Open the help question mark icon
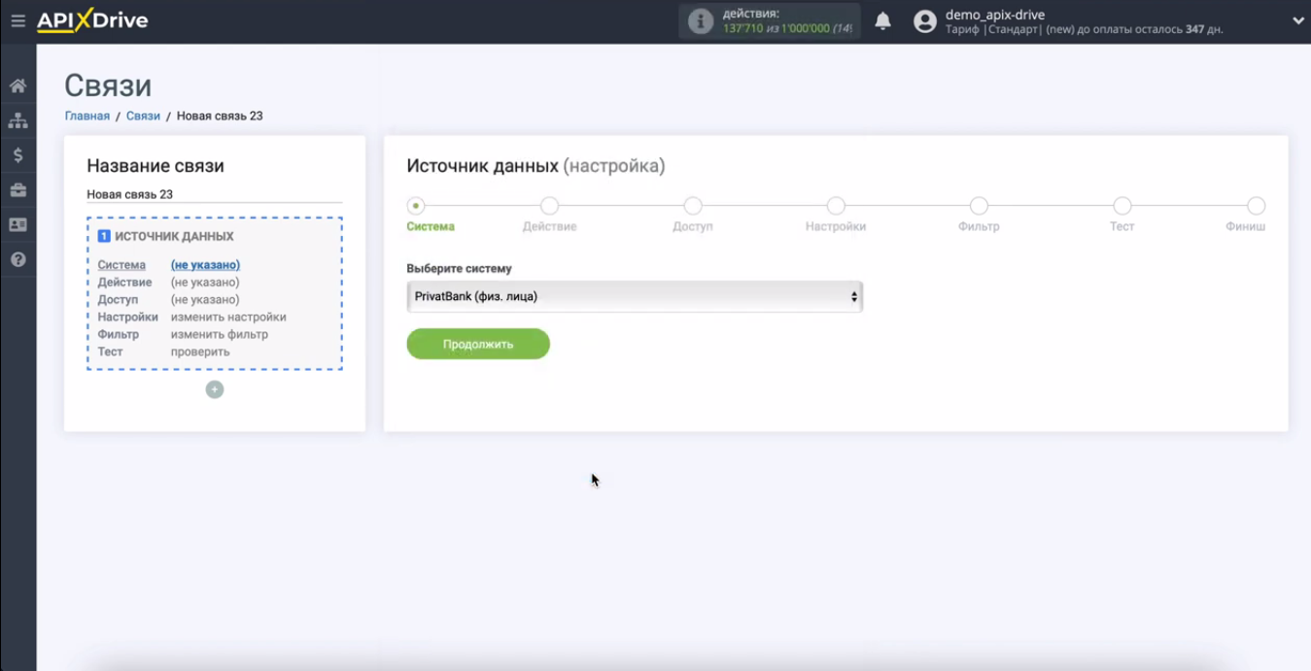The height and width of the screenshot is (671, 1311). click(17, 259)
